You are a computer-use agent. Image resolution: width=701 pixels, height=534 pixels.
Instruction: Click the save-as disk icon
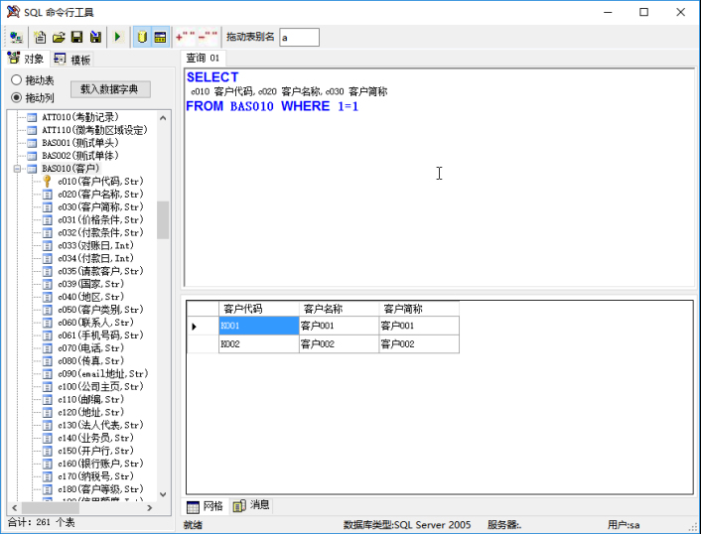point(94,37)
